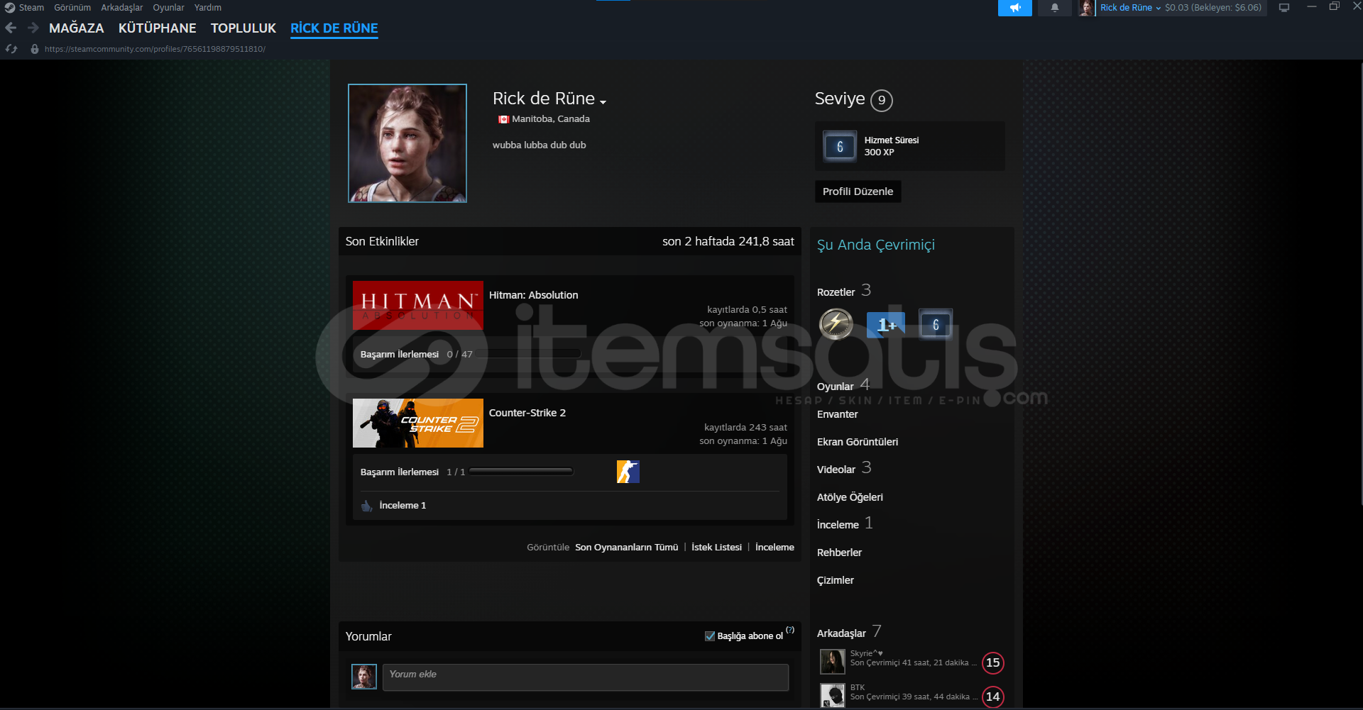Open the Rozetler link
1363x710 pixels.
click(836, 292)
